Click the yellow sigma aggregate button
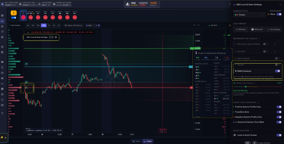 [x=14, y=13]
